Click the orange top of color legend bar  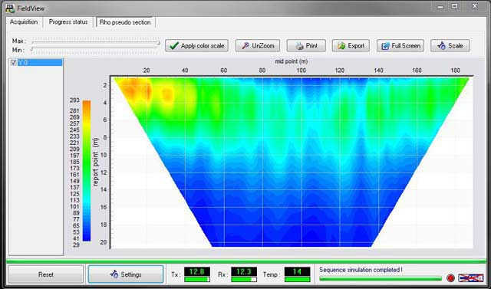click(87, 104)
